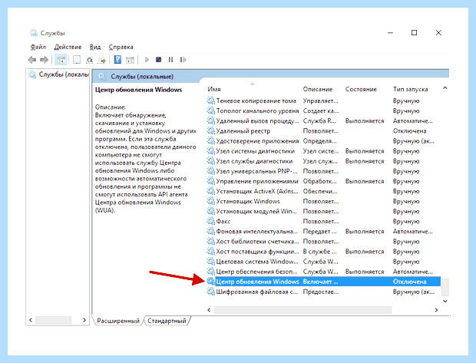Screen dimensions: 476x363
Task: Click gear icon of Удаленный реестр
Action: tap(210, 130)
